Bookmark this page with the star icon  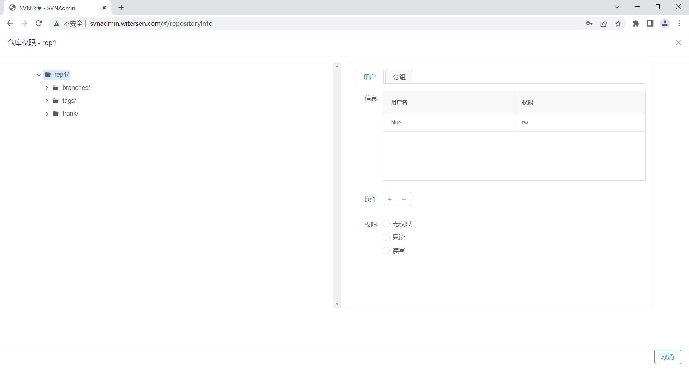tap(618, 23)
